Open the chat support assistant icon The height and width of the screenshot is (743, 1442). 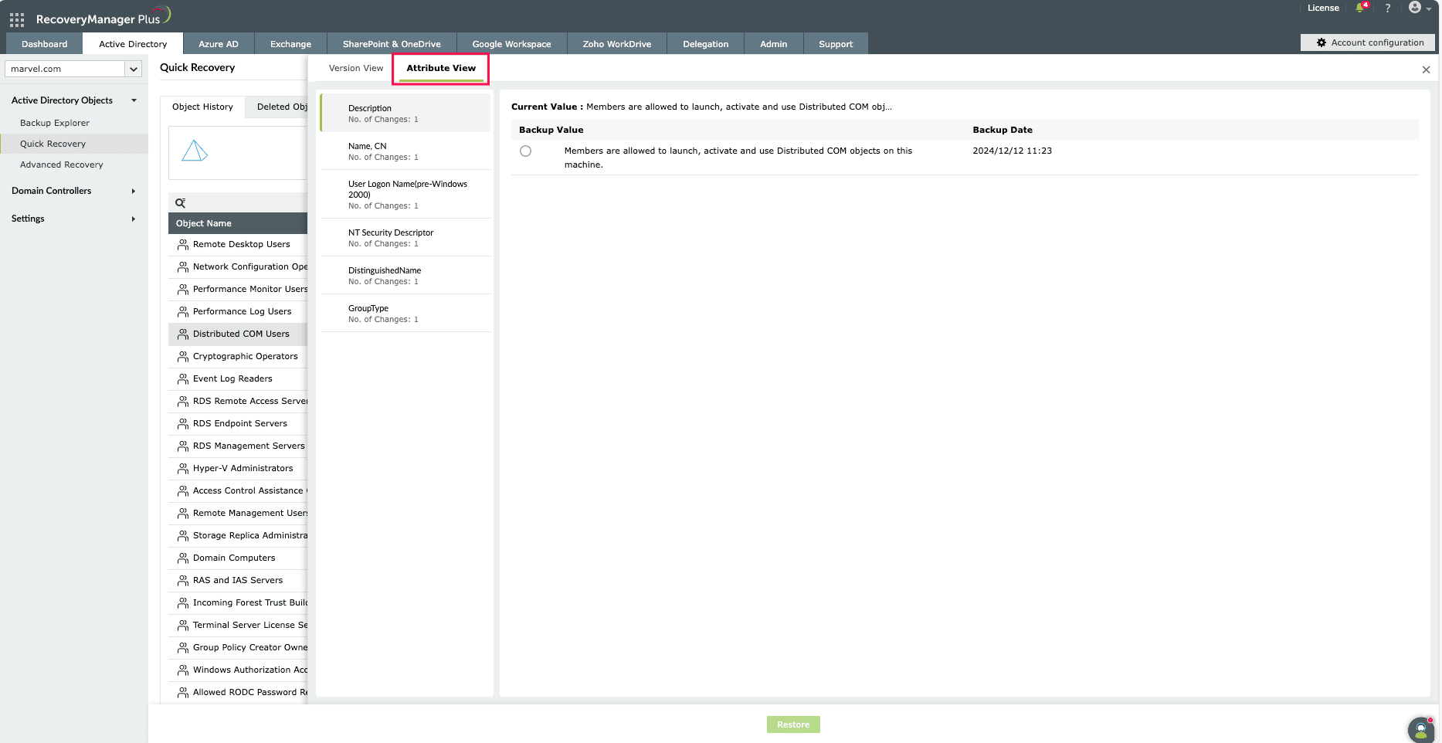(x=1421, y=729)
